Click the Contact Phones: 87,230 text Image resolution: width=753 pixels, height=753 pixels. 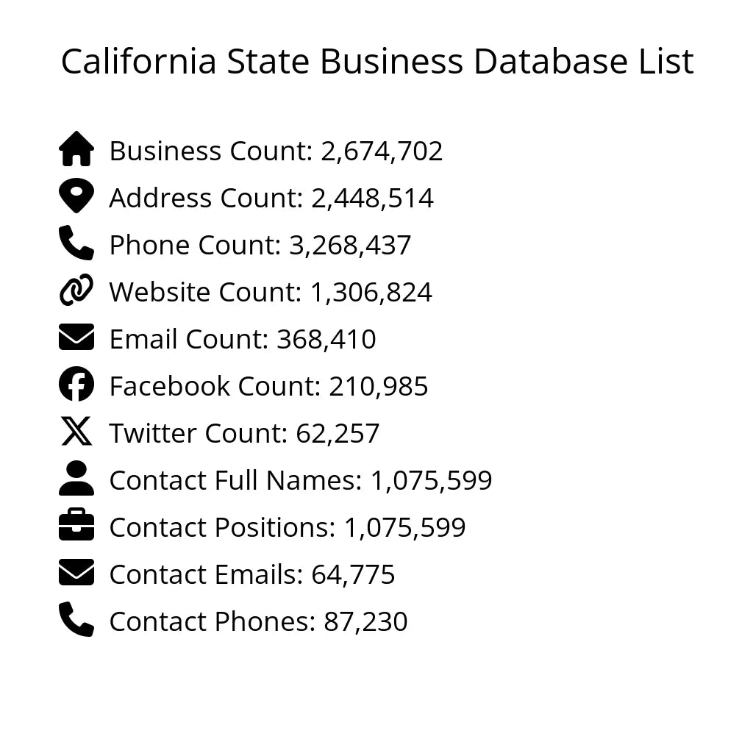point(258,622)
